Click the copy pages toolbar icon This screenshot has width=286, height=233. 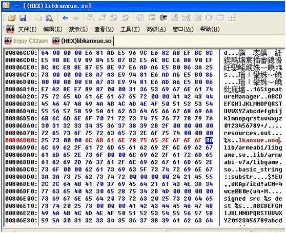[x=38, y=18]
